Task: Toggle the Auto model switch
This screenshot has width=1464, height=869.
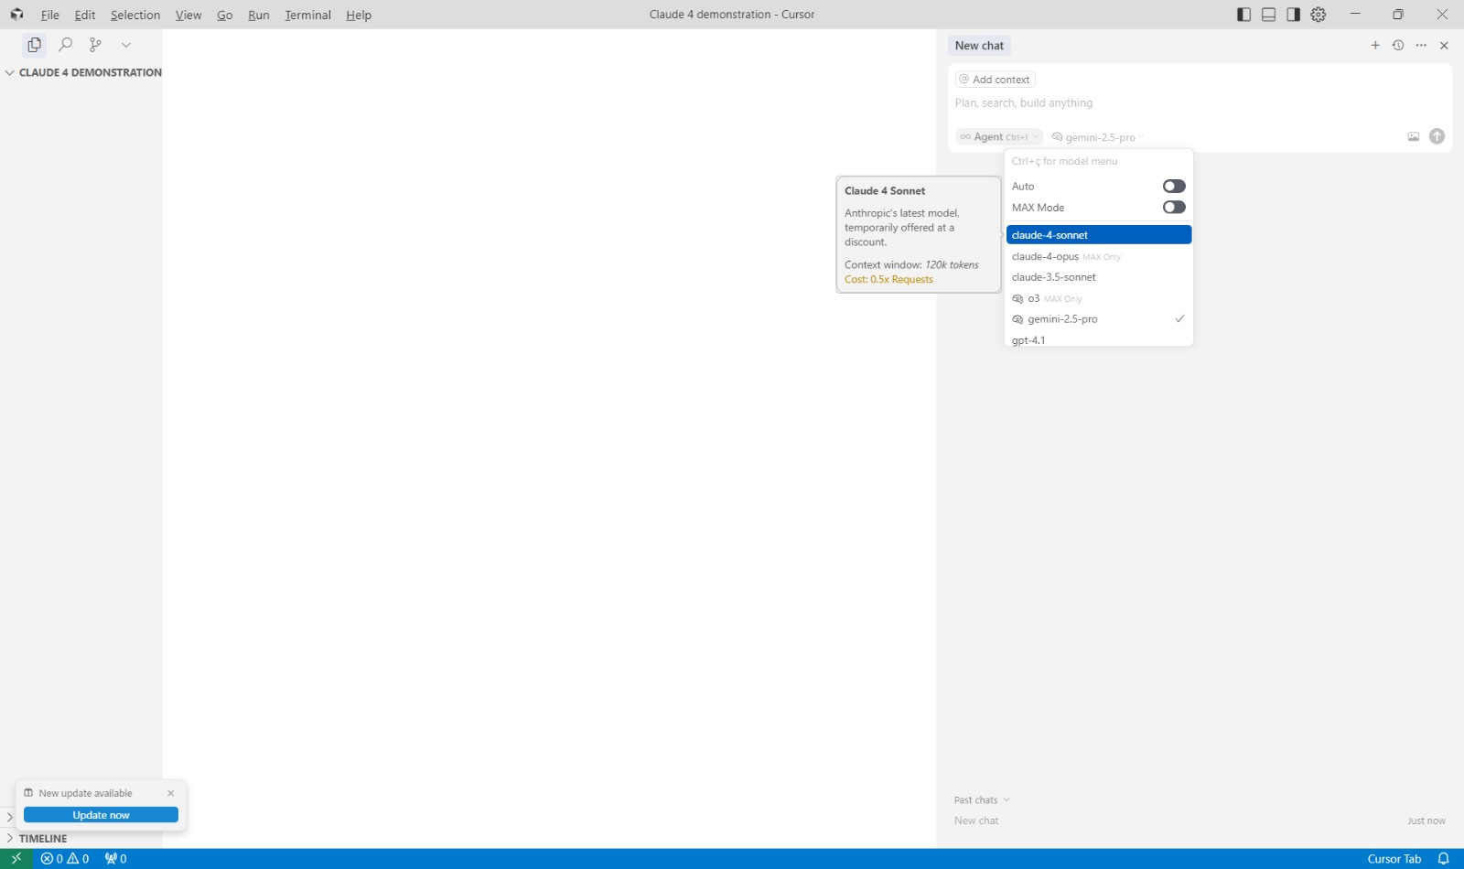Action: click(x=1174, y=187)
